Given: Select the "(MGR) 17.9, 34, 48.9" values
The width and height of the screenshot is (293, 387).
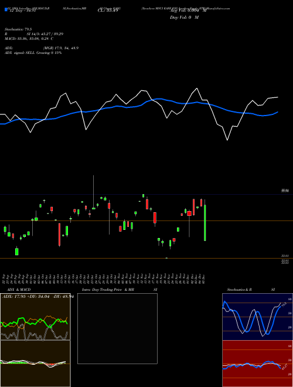Looking at the screenshot, I should pos(61,48).
